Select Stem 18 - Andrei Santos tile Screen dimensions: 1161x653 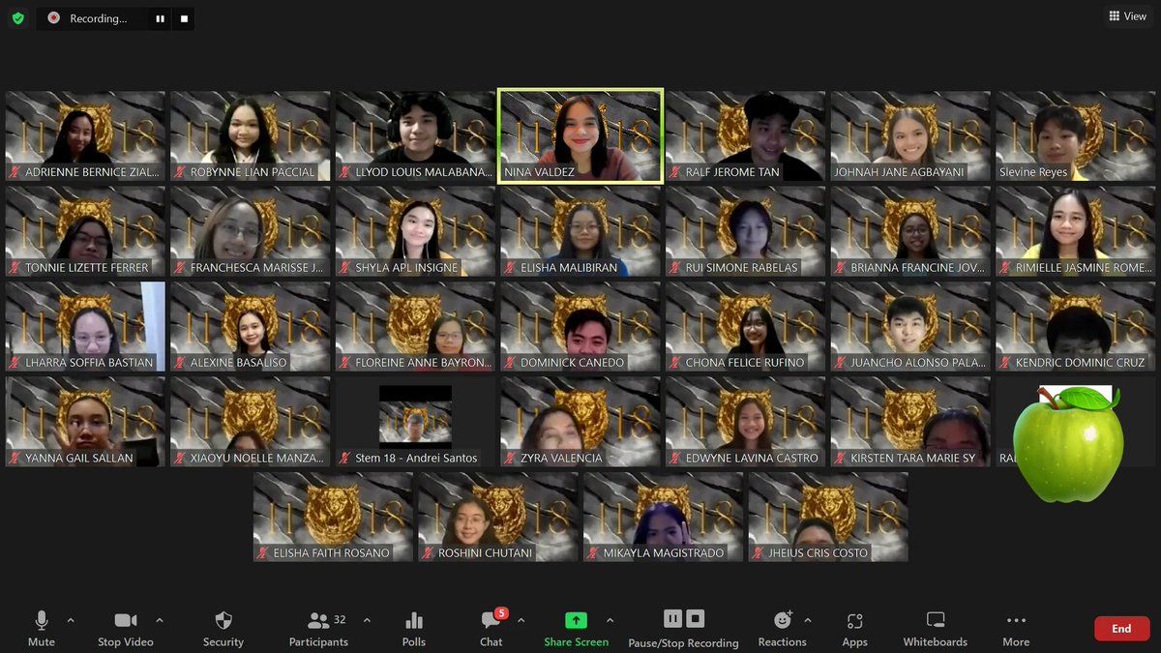[x=415, y=422]
